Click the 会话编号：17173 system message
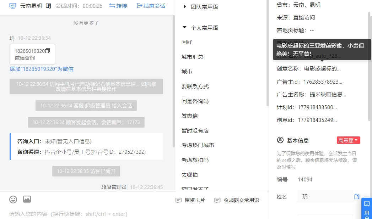This screenshot has height=219, width=372. (x=86, y=122)
